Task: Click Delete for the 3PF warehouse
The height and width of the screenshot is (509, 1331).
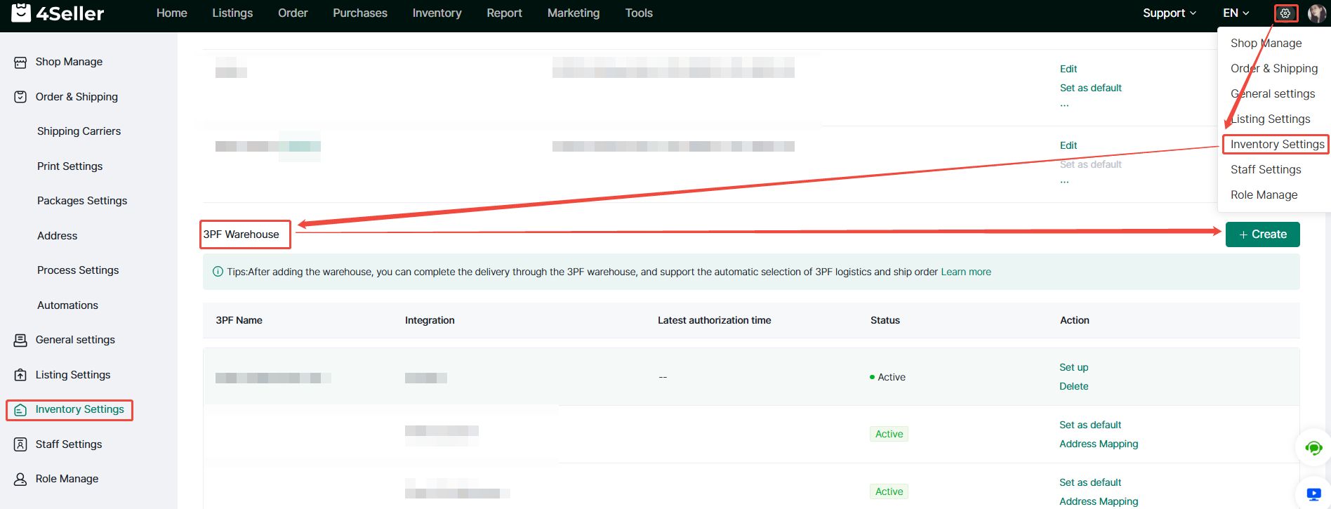Action: coord(1073,386)
